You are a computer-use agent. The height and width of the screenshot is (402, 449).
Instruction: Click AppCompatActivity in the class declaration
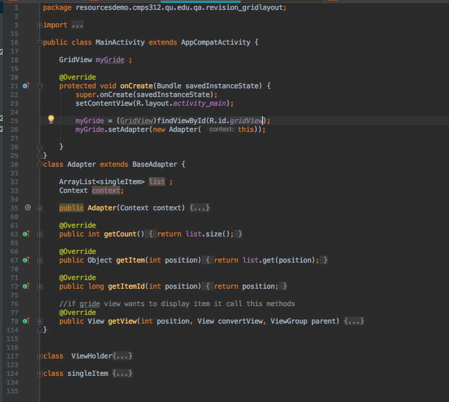point(215,42)
